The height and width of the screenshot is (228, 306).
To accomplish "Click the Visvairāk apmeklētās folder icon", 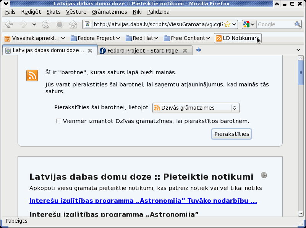I will click(7, 38).
